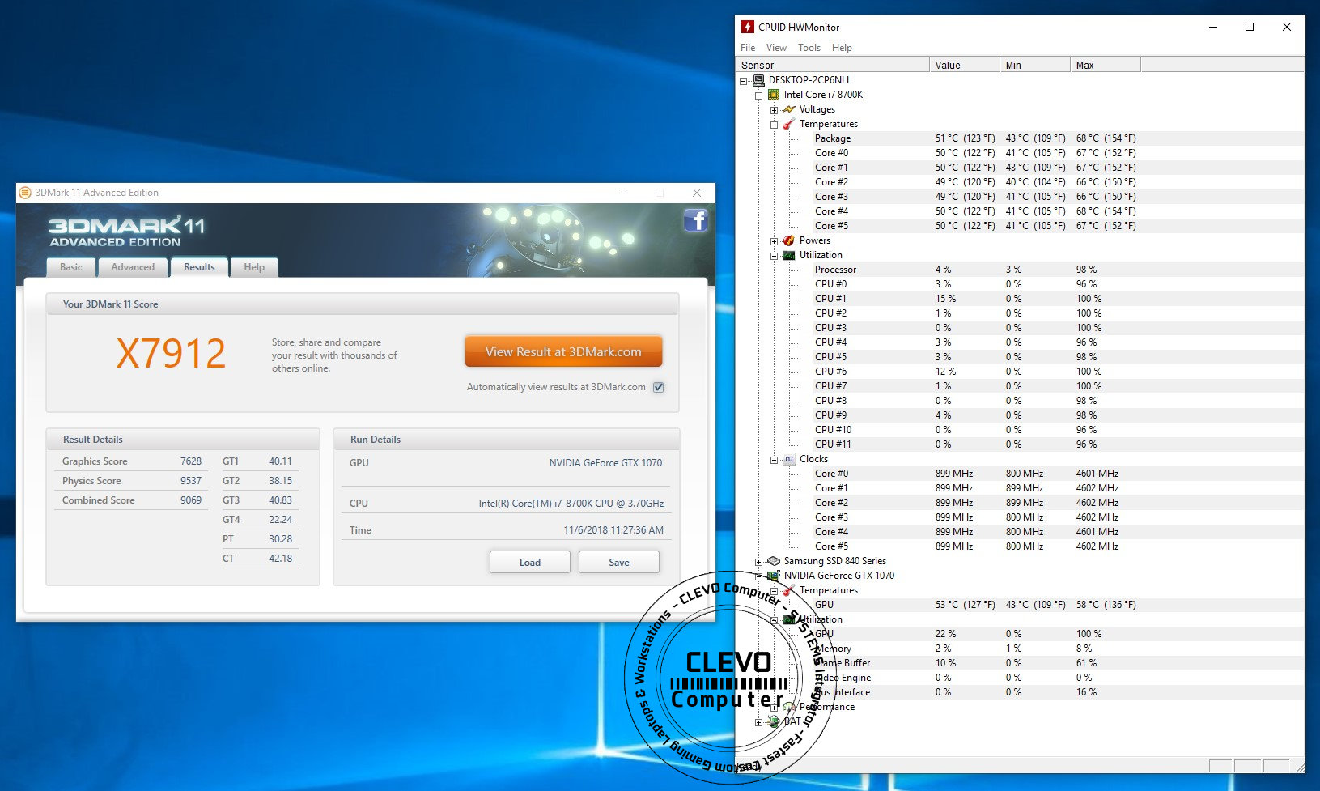Expand the Powers node
The width and height of the screenshot is (1320, 791).
[775, 241]
